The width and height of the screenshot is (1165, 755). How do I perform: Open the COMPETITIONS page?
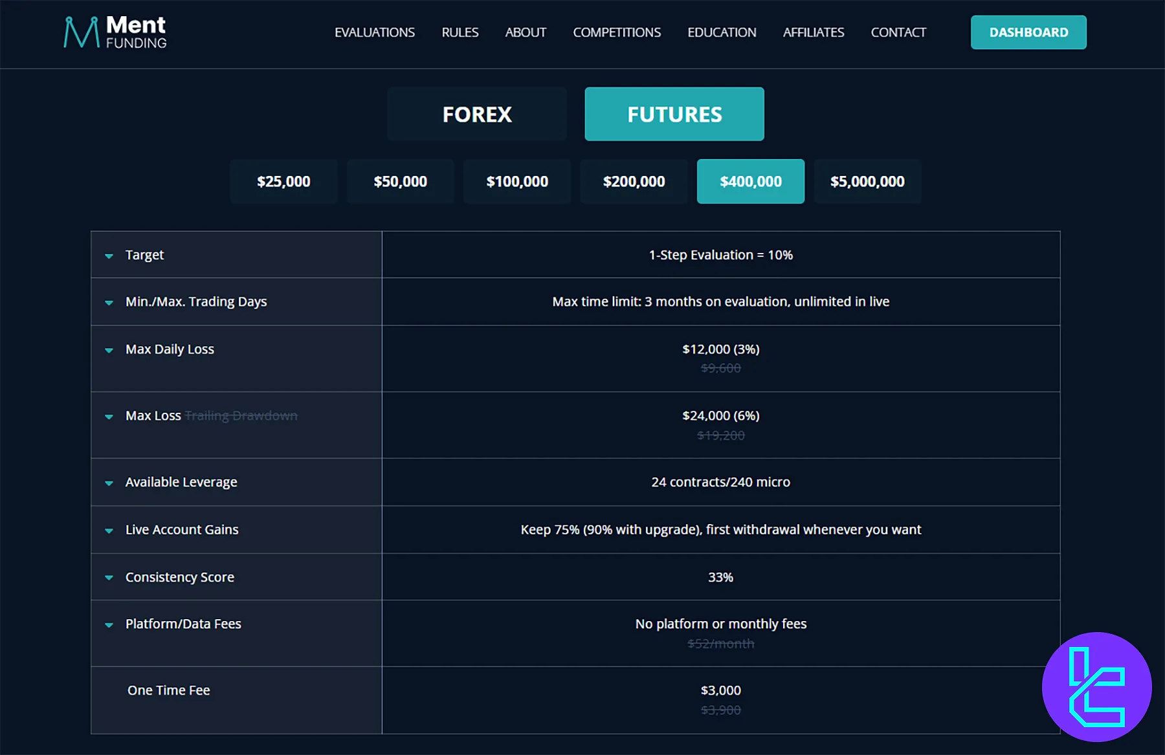point(616,32)
